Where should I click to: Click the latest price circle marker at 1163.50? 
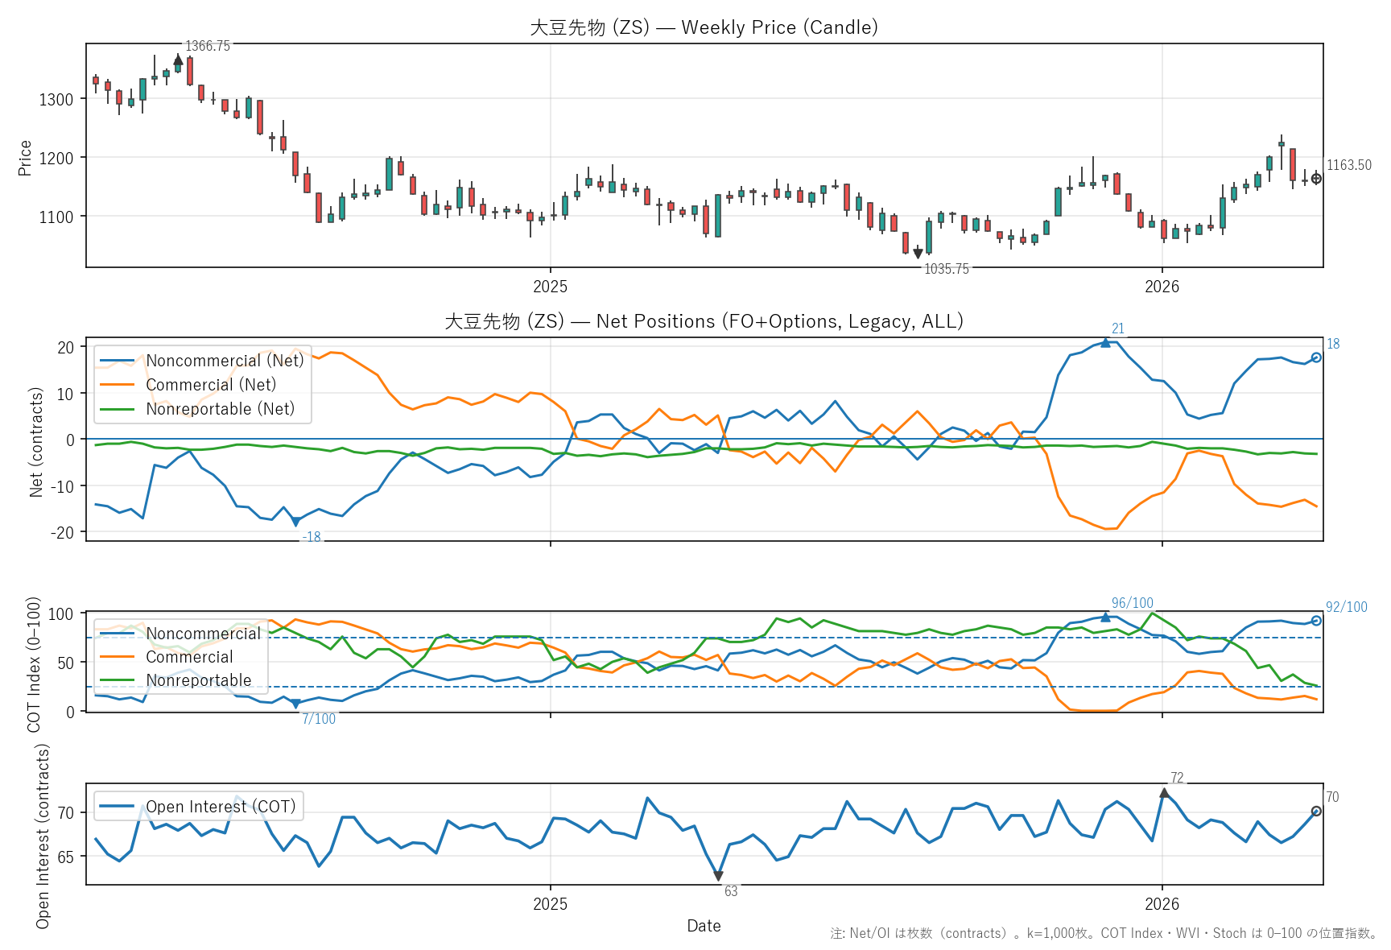click(x=1316, y=179)
